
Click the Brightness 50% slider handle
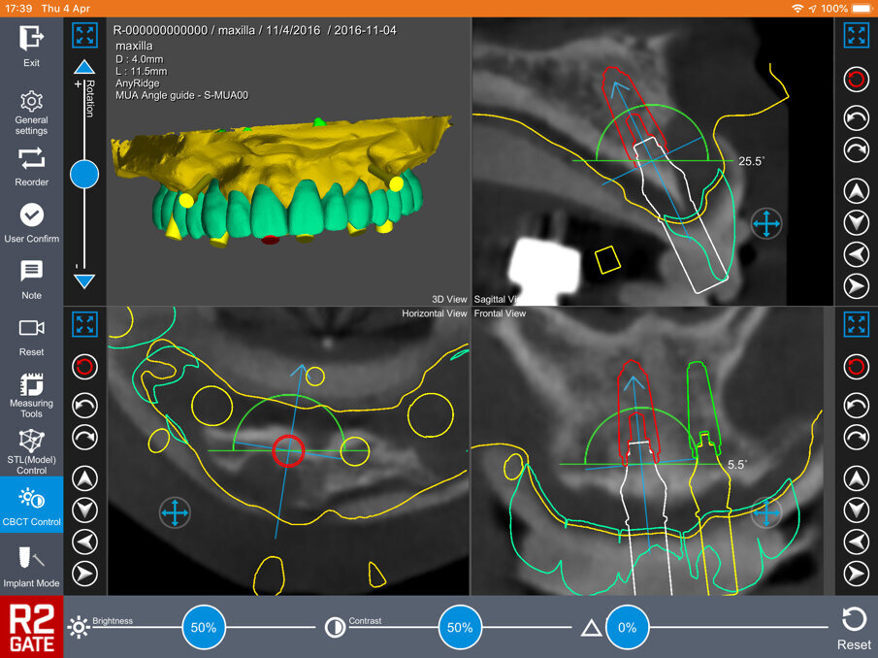203,628
